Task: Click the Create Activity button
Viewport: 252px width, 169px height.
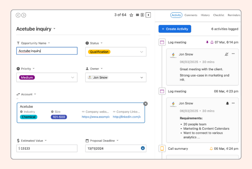Action: [x=175, y=29]
